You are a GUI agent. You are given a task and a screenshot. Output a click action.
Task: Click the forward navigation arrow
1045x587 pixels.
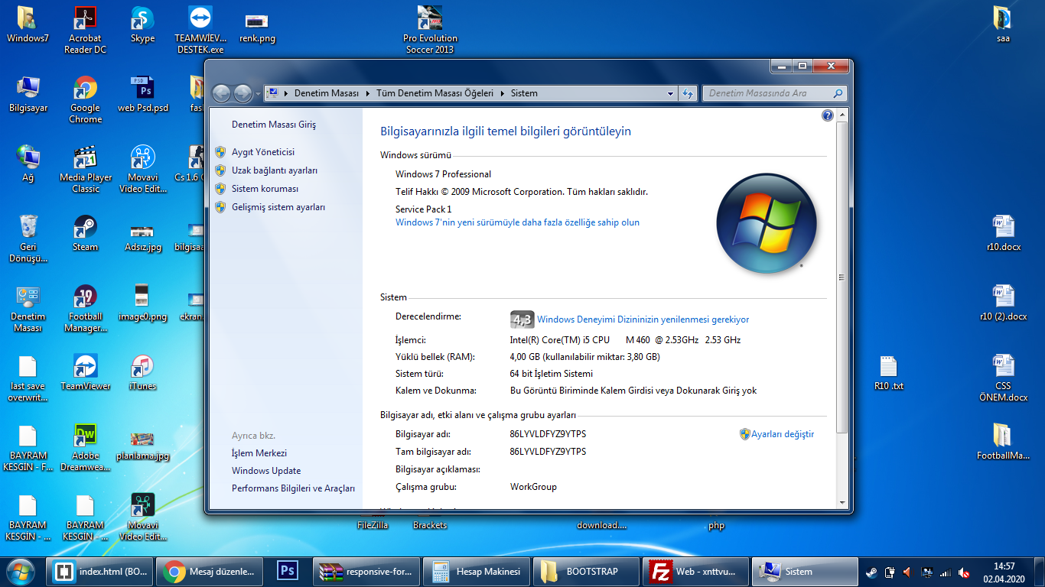(x=243, y=93)
